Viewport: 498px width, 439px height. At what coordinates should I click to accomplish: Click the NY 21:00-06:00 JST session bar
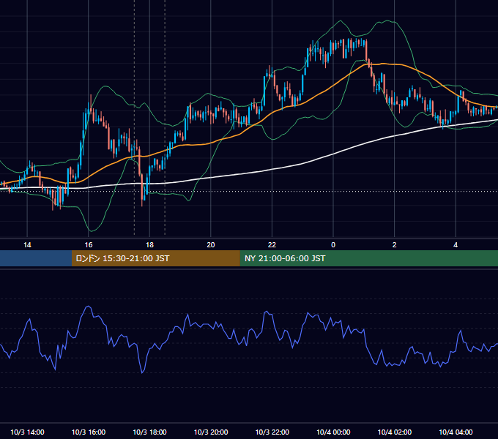(368, 258)
